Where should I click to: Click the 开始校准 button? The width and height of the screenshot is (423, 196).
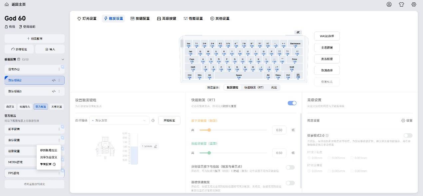click(x=169, y=121)
